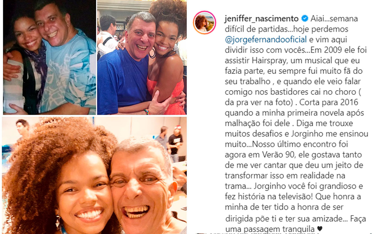Click the black heart emoji ending the caption
This screenshot has height=234, width=377.
[x=319, y=229]
